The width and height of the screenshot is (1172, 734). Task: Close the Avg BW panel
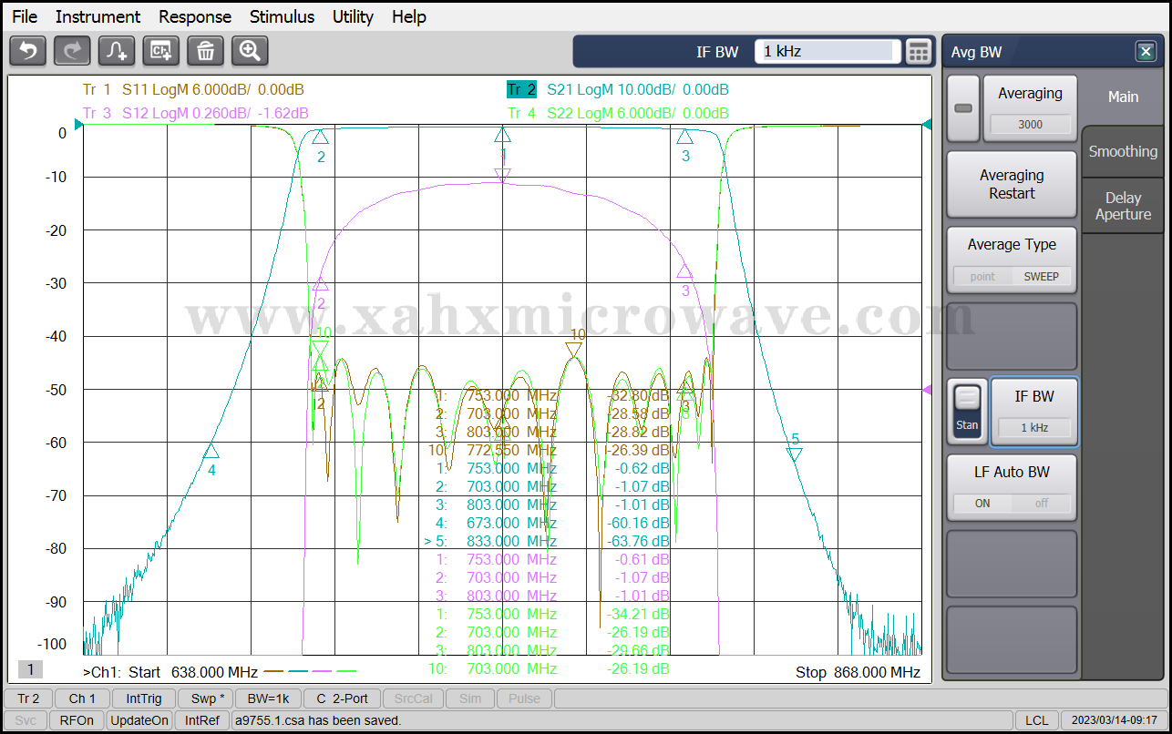1146,52
